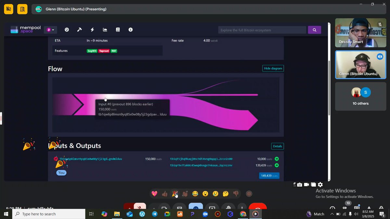The width and height of the screenshot is (390, 219).
Task: Click the yellow crossed-screen icon in top bar
Action: [9, 9]
